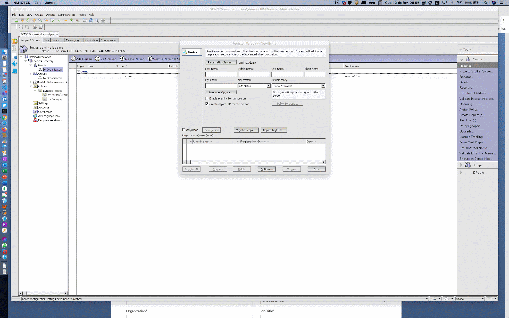Click the Registration Server button
Screen dimensions: 509x318
(x=221, y=62)
